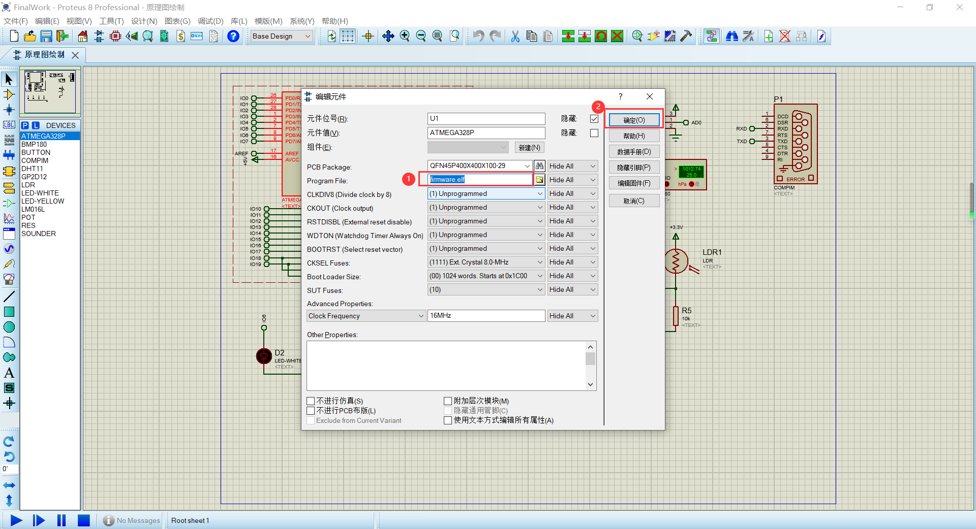Enable the 不进行仿真(S) checkbox

coord(311,401)
